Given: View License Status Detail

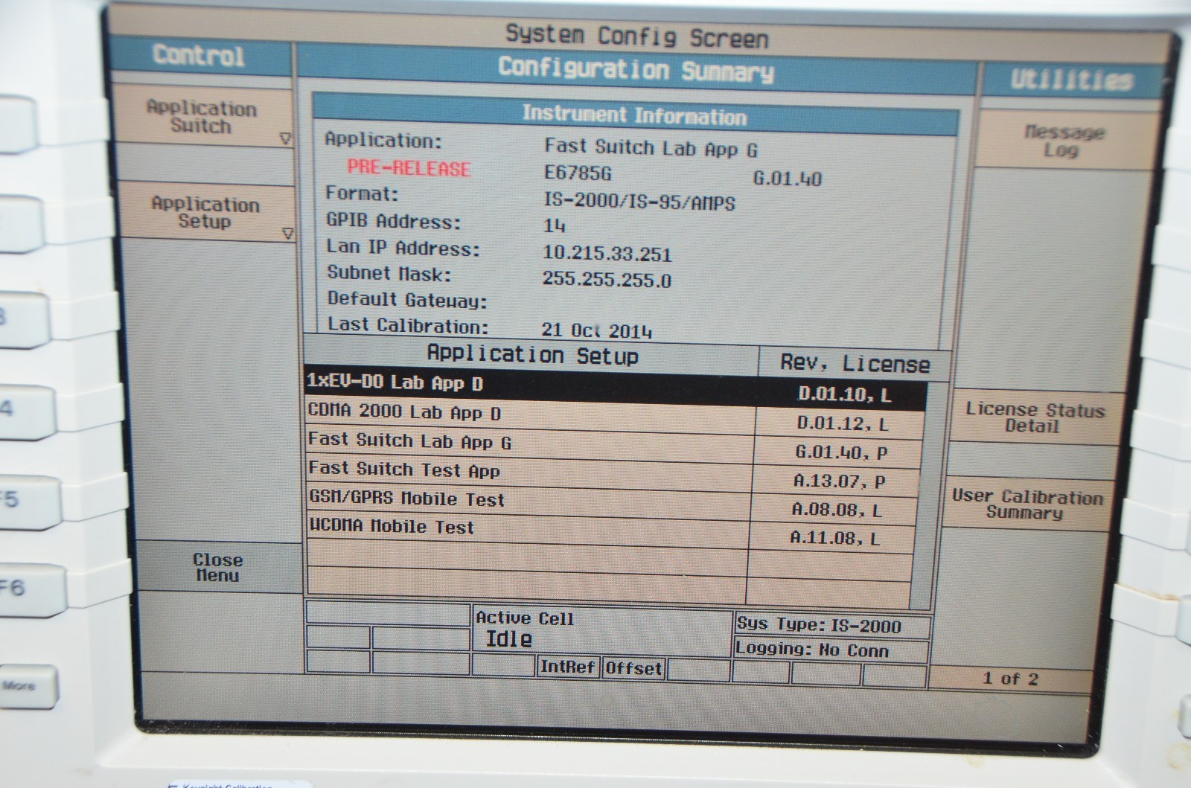Looking at the screenshot, I should pos(1033,417).
